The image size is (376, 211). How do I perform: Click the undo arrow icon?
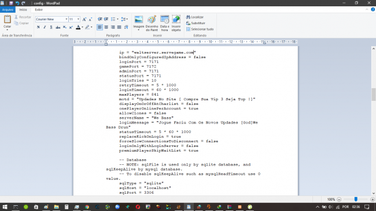(17, 3)
